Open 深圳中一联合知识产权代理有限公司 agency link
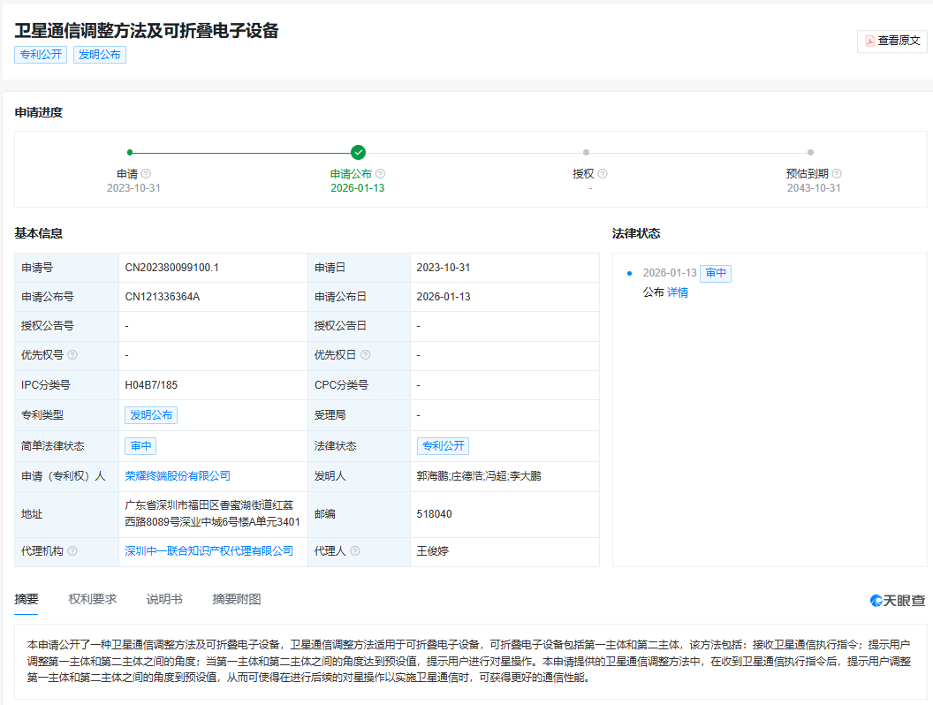 (209, 551)
